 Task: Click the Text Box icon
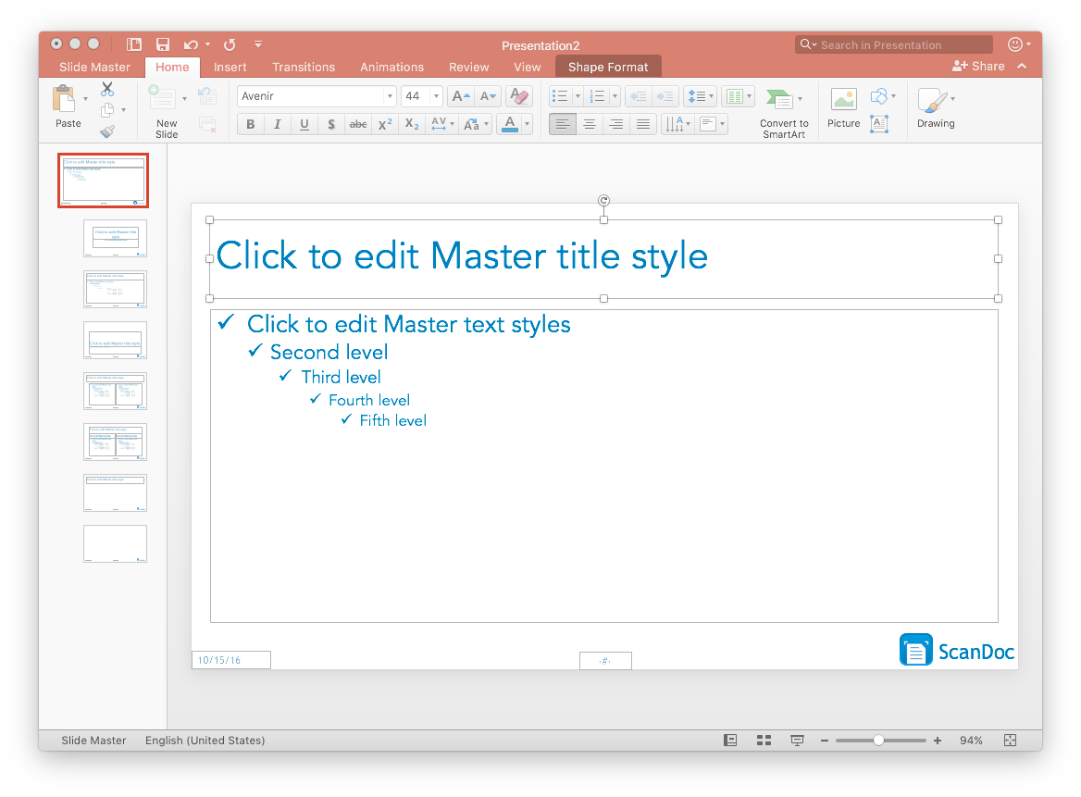pyautogui.click(x=879, y=123)
